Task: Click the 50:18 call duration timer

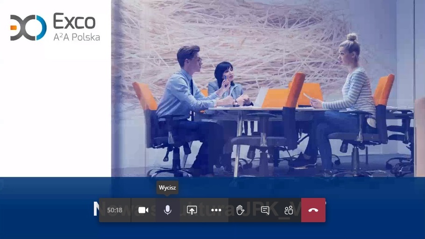Action: pyautogui.click(x=115, y=210)
